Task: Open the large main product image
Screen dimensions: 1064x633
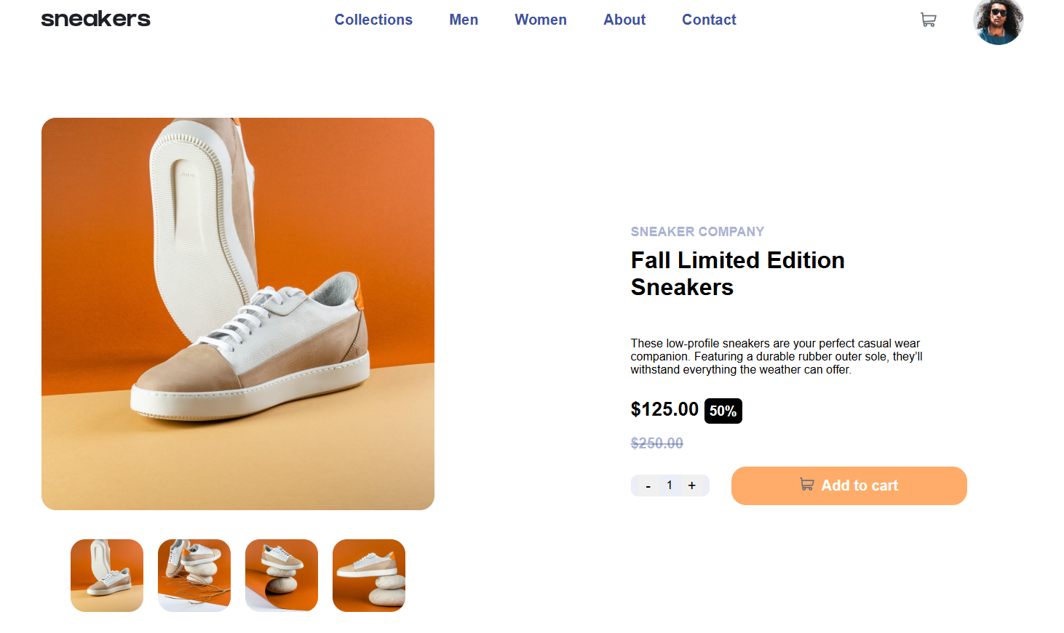Action: [238, 314]
